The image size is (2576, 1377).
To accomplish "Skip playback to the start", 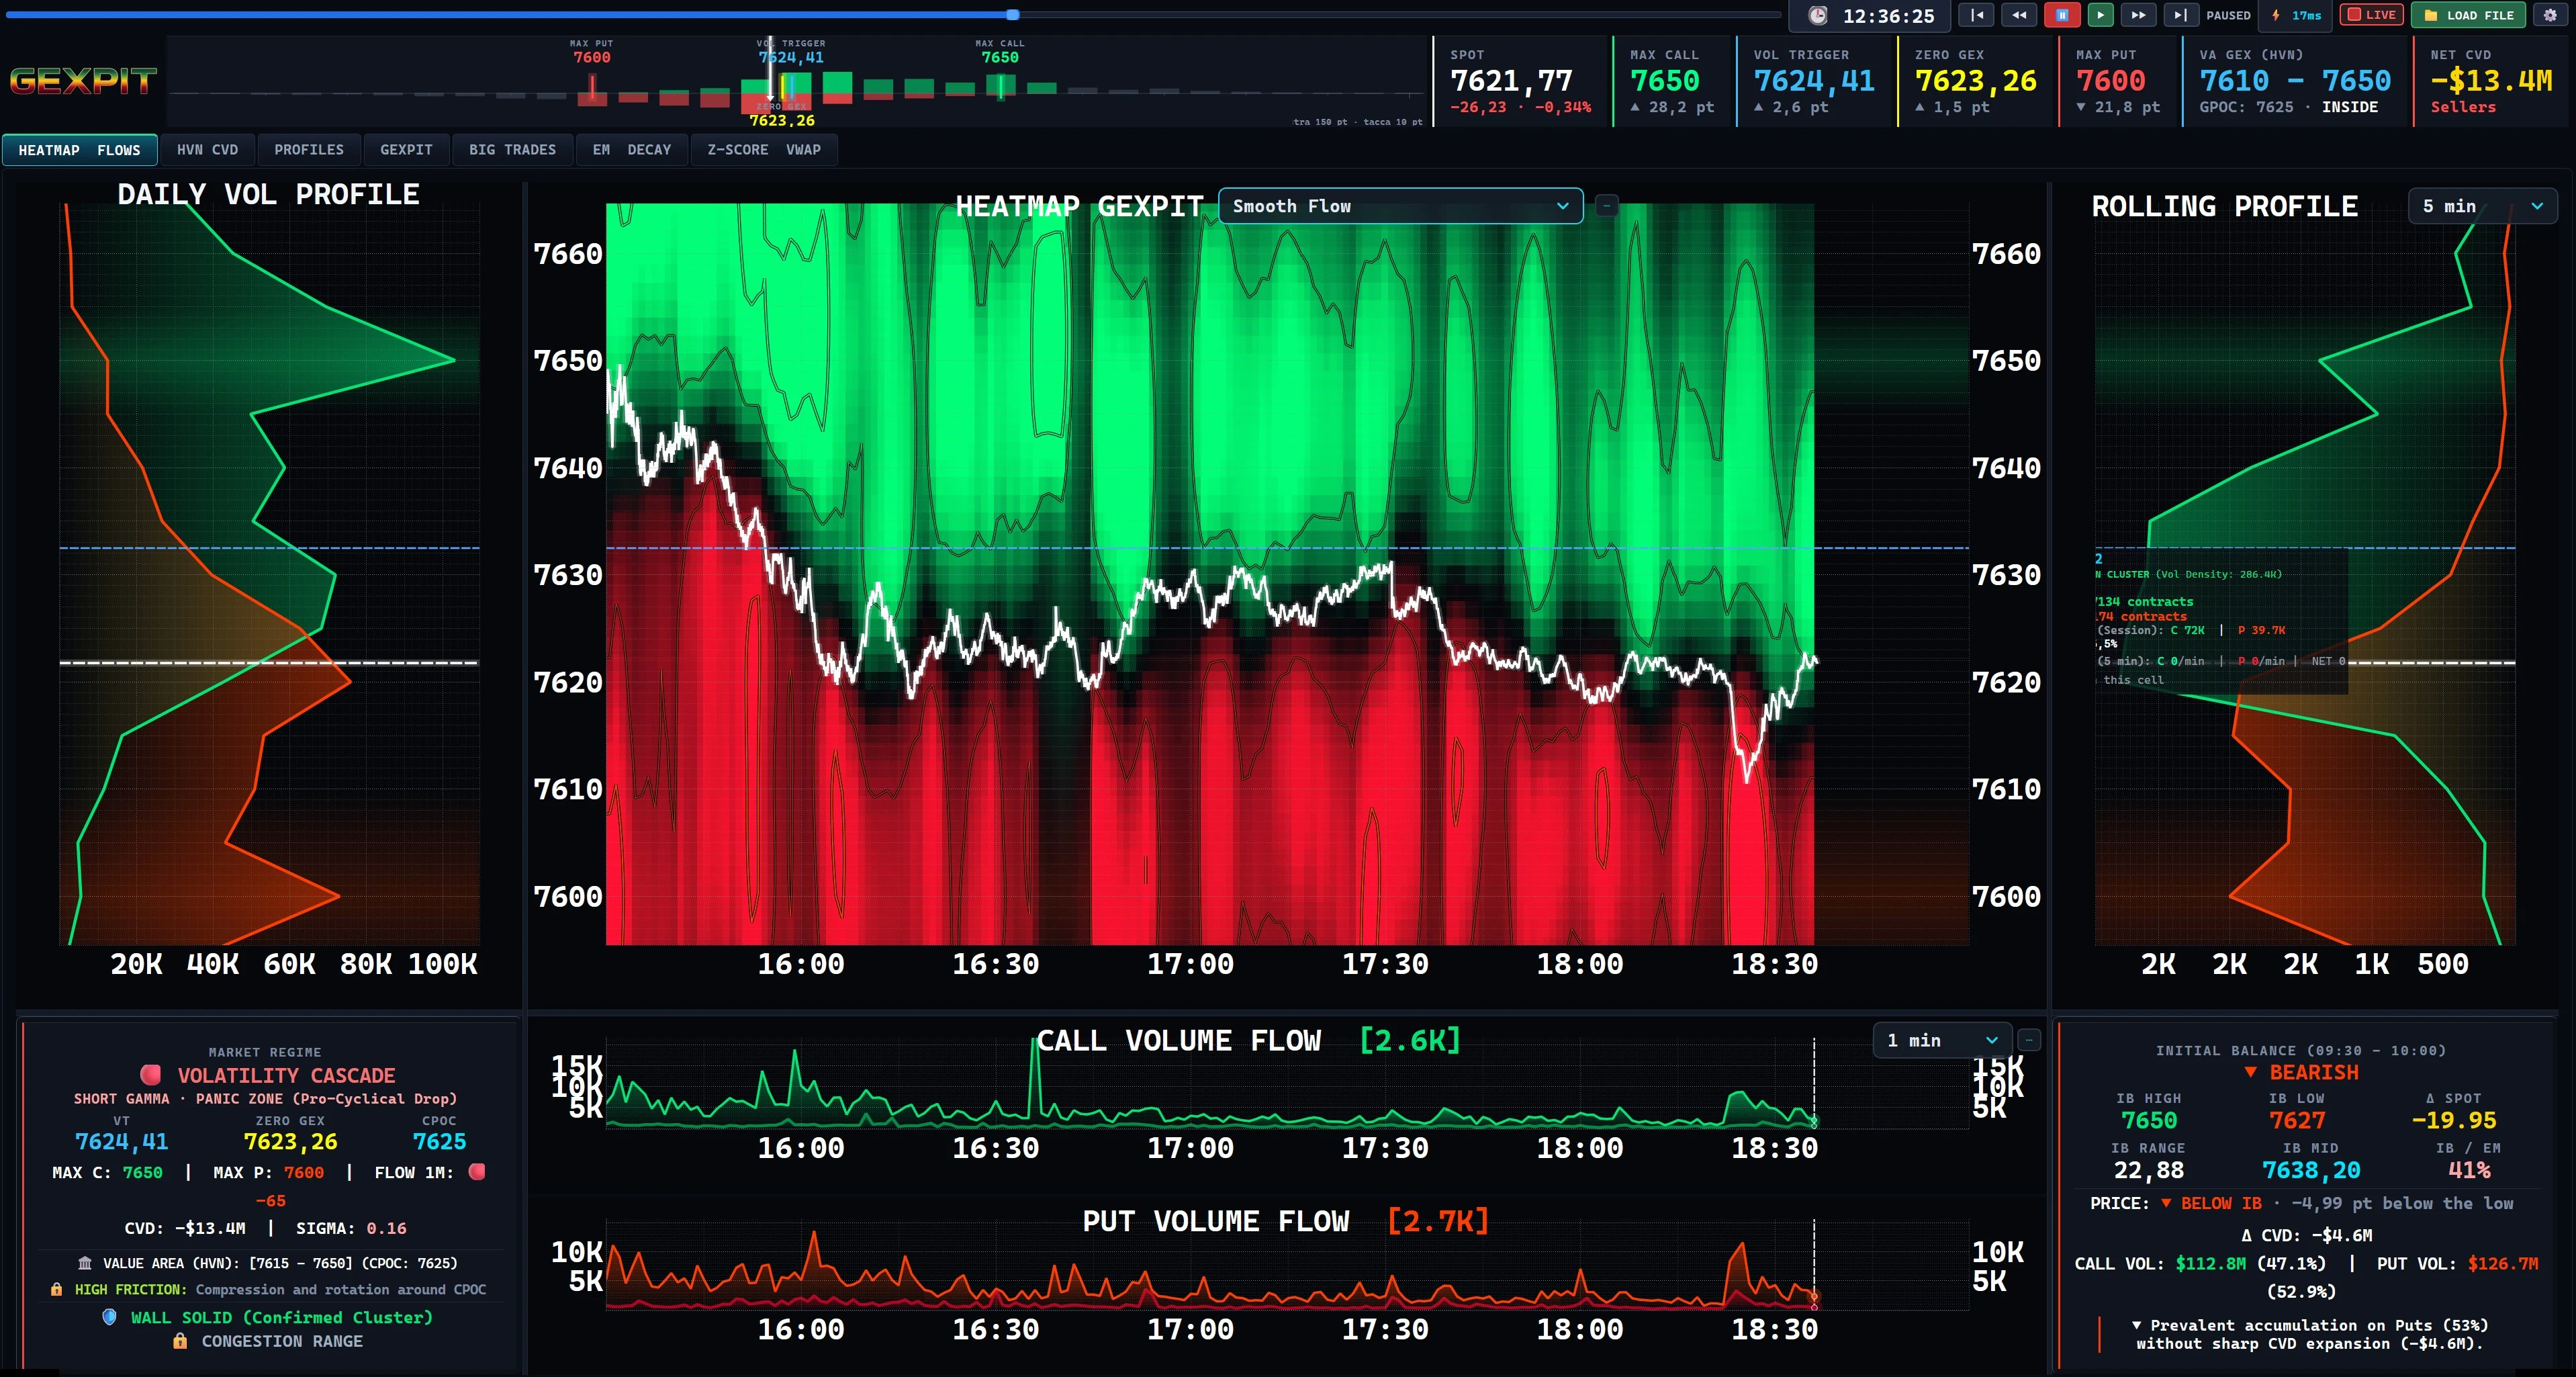I will coord(1976,15).
